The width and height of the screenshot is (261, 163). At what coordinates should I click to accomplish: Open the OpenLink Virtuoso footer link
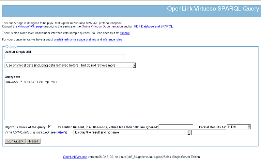coord(75,157)
